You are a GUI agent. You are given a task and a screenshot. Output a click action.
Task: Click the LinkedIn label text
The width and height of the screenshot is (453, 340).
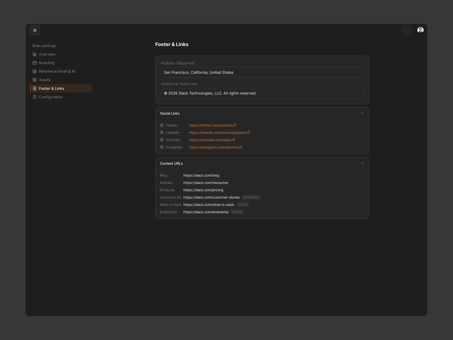coord(173,133)
